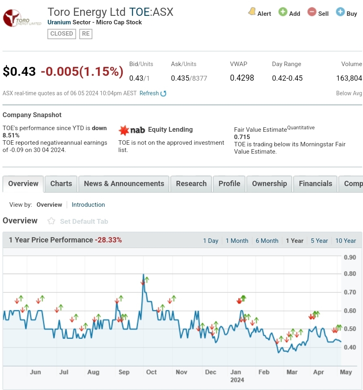Open the News & Announcements tab

[124, 184]
